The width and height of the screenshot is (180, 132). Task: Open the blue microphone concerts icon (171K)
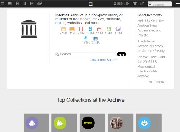86,38
